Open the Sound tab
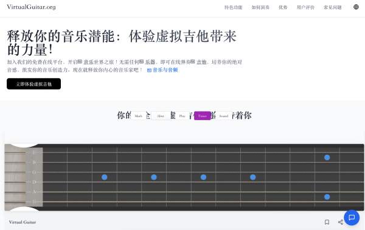The image size is (365, 230). point(224,116)
